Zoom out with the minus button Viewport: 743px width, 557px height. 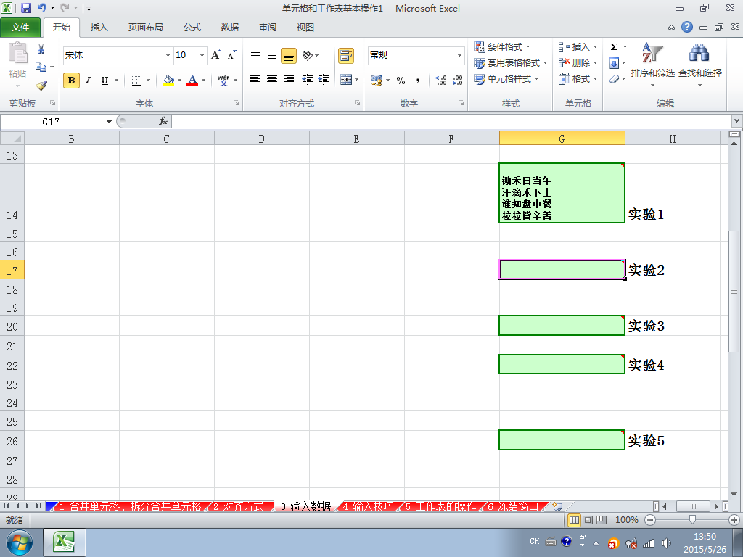650,520
